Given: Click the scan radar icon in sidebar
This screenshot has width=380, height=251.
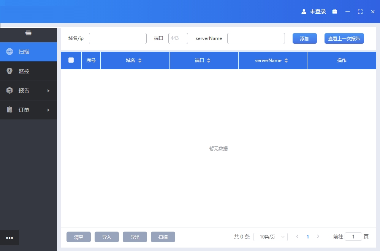Looking at the screenshot, I should [x=9, y=51].
